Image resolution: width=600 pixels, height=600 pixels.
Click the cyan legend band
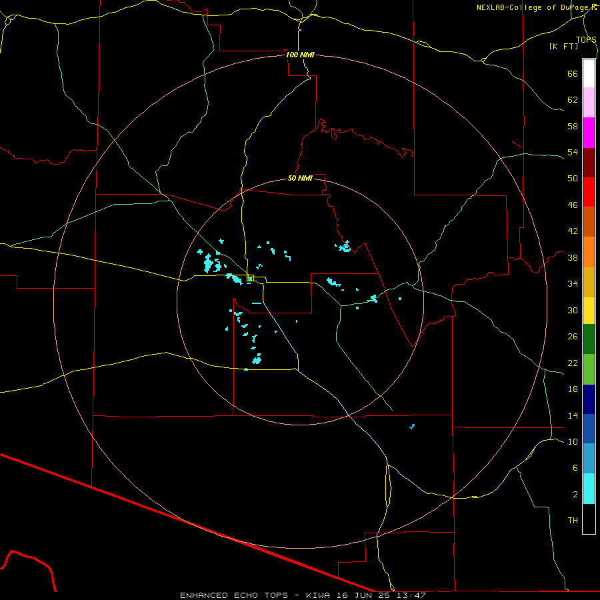589,489
